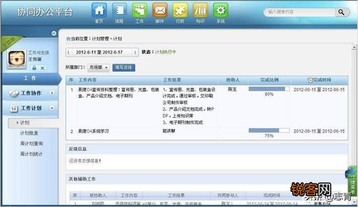Collapse the 工作计划 section arrow

[x=52, y=108]
